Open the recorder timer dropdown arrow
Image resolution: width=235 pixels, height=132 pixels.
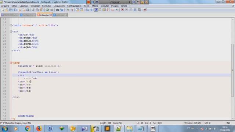[x=130, y=2]
